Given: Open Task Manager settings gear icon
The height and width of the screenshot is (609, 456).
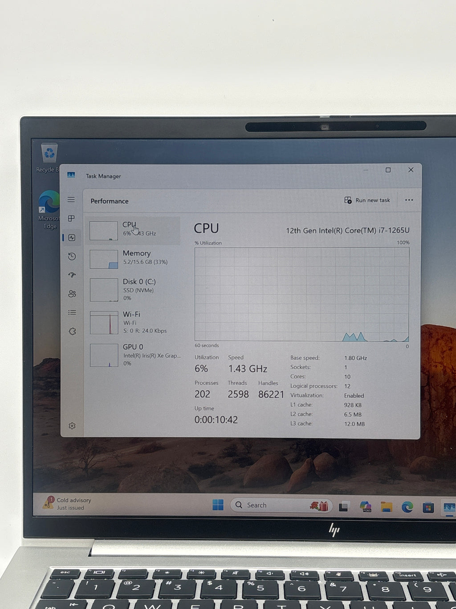Looking at the screenshot, I should click(72, 426).
